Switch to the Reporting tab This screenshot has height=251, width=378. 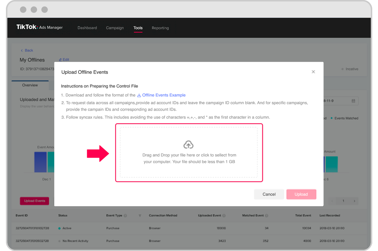point(160,28)
